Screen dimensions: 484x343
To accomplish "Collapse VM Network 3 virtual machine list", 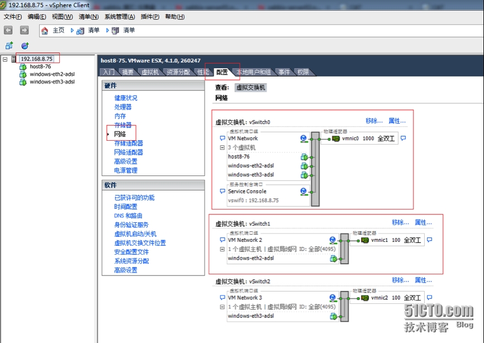I will click(x=222, y=307).
